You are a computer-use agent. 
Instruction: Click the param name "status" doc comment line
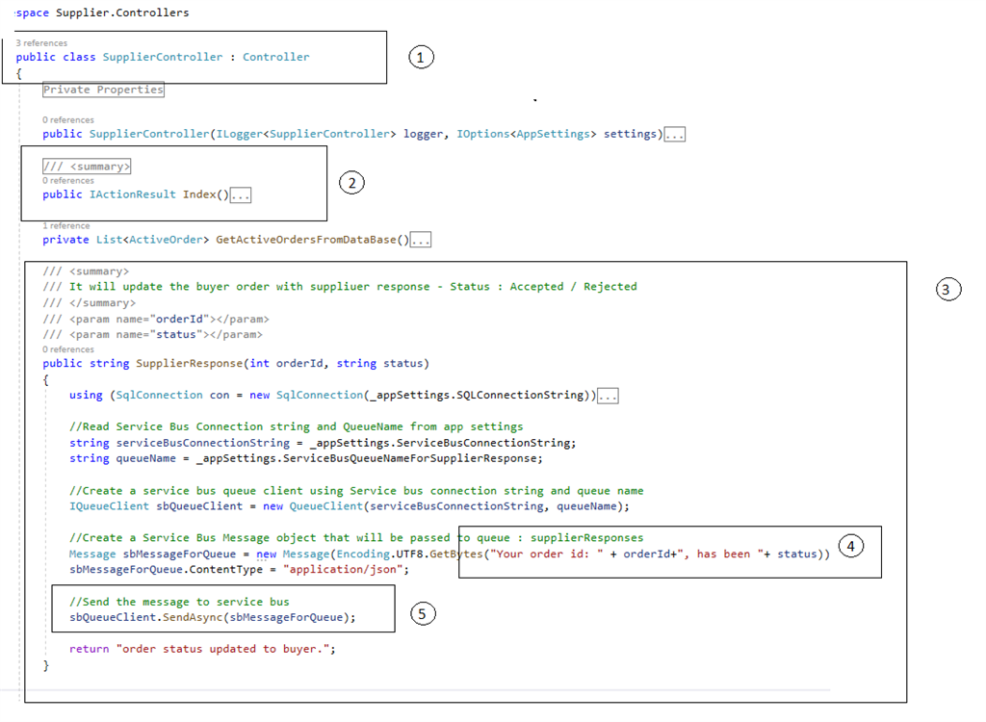(x=153, y=335)
